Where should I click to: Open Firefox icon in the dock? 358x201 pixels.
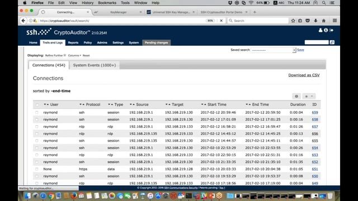point(74,196)
